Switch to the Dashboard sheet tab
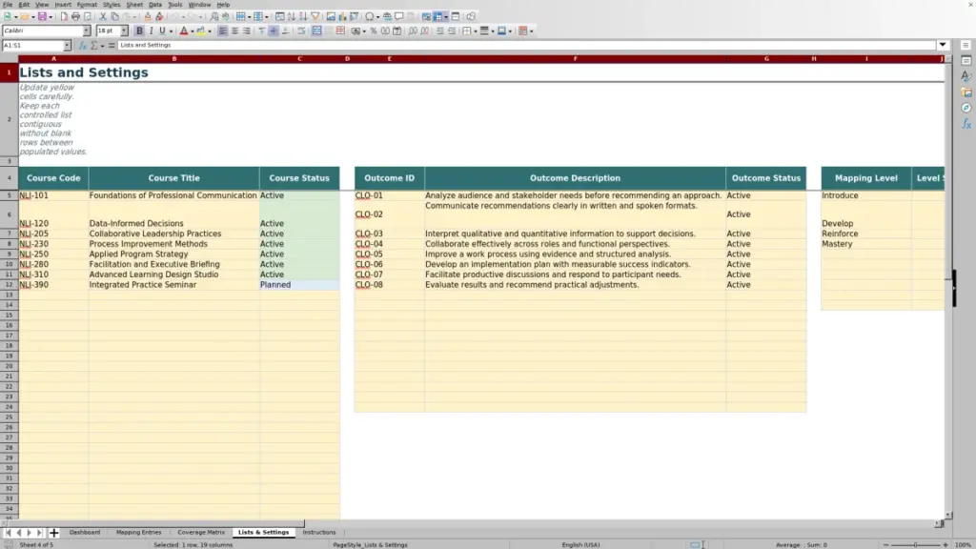976x549 pixels. (85, 533)
